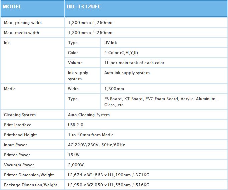
Task: Click the Max. media width label
Action: [x=21, y=33]
